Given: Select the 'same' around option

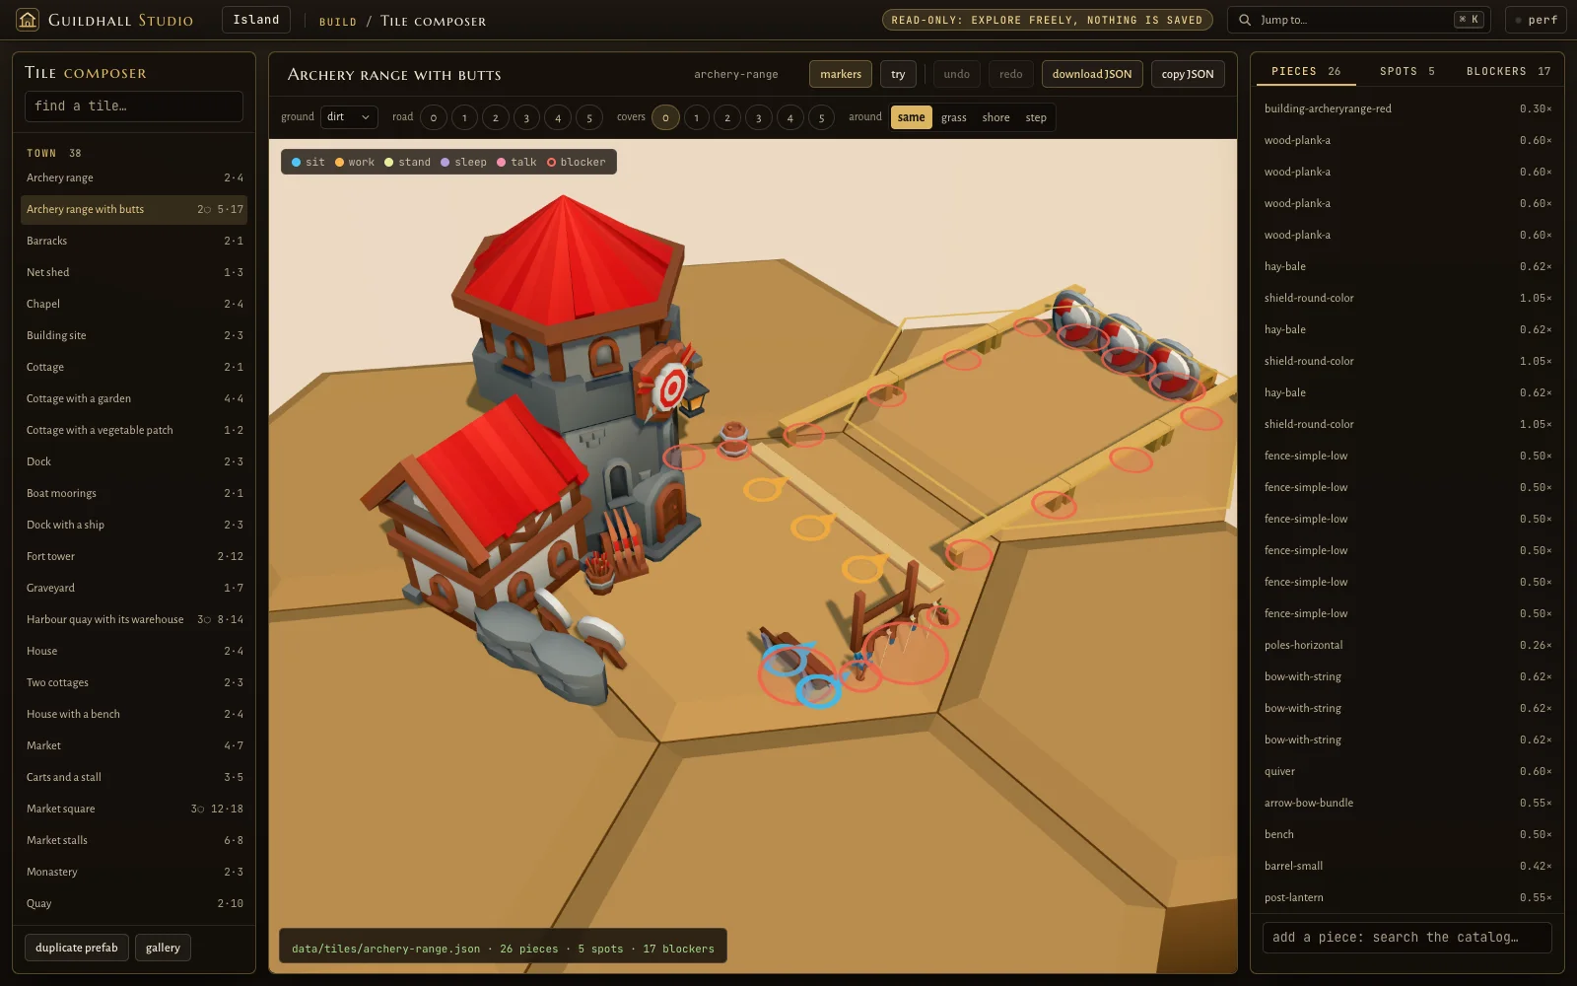Looking at the screenshot, I should pos(911,117).
